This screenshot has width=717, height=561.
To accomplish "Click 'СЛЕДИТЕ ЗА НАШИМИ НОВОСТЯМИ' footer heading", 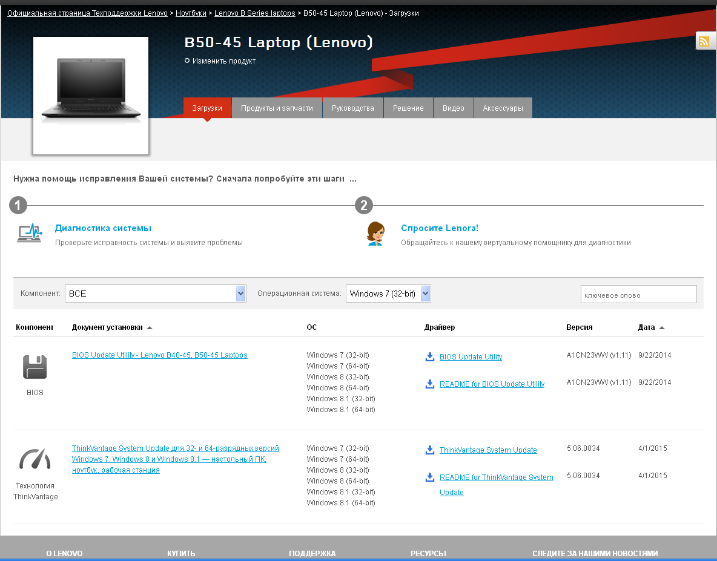I will pos(595,553).
